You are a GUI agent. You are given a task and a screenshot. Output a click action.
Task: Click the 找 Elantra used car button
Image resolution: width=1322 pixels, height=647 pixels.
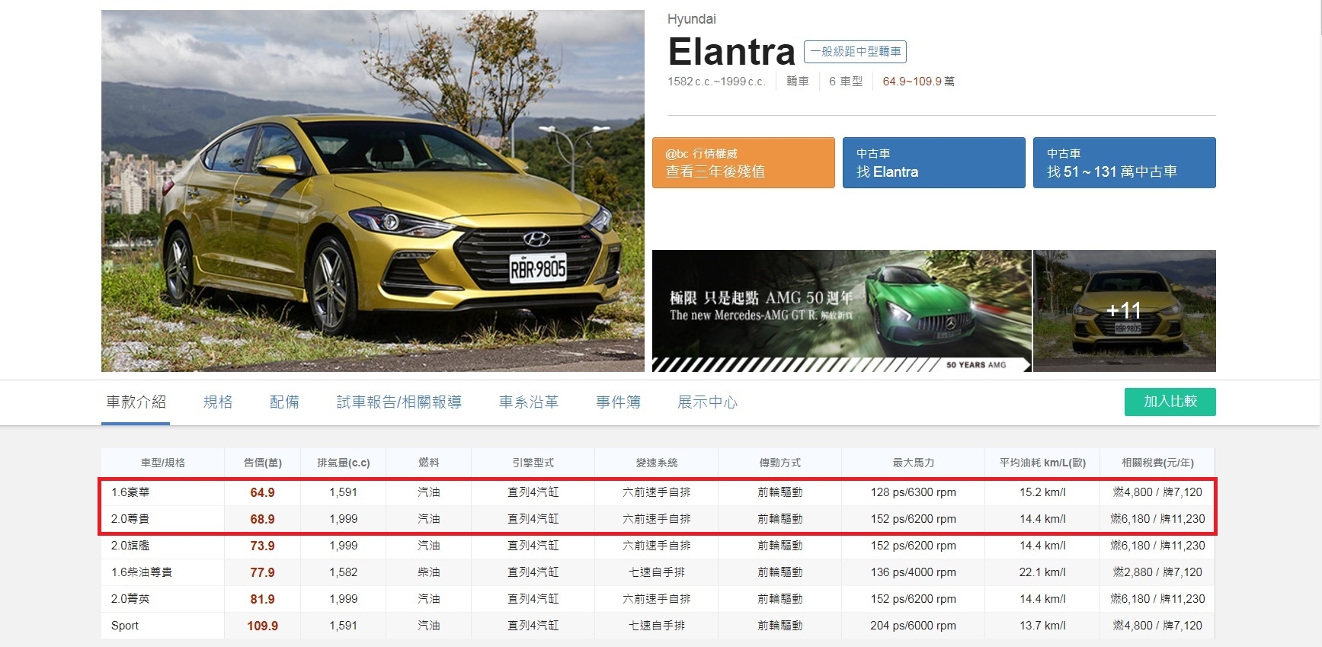click(934, 162)
